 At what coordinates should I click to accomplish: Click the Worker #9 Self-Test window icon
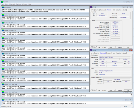3,77
